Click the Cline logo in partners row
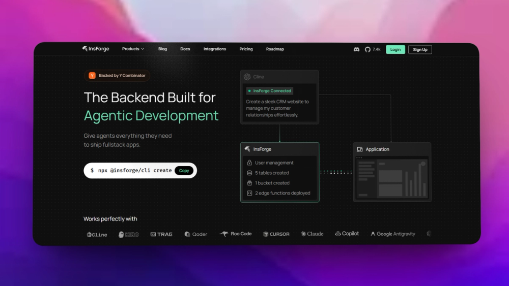 97,235
